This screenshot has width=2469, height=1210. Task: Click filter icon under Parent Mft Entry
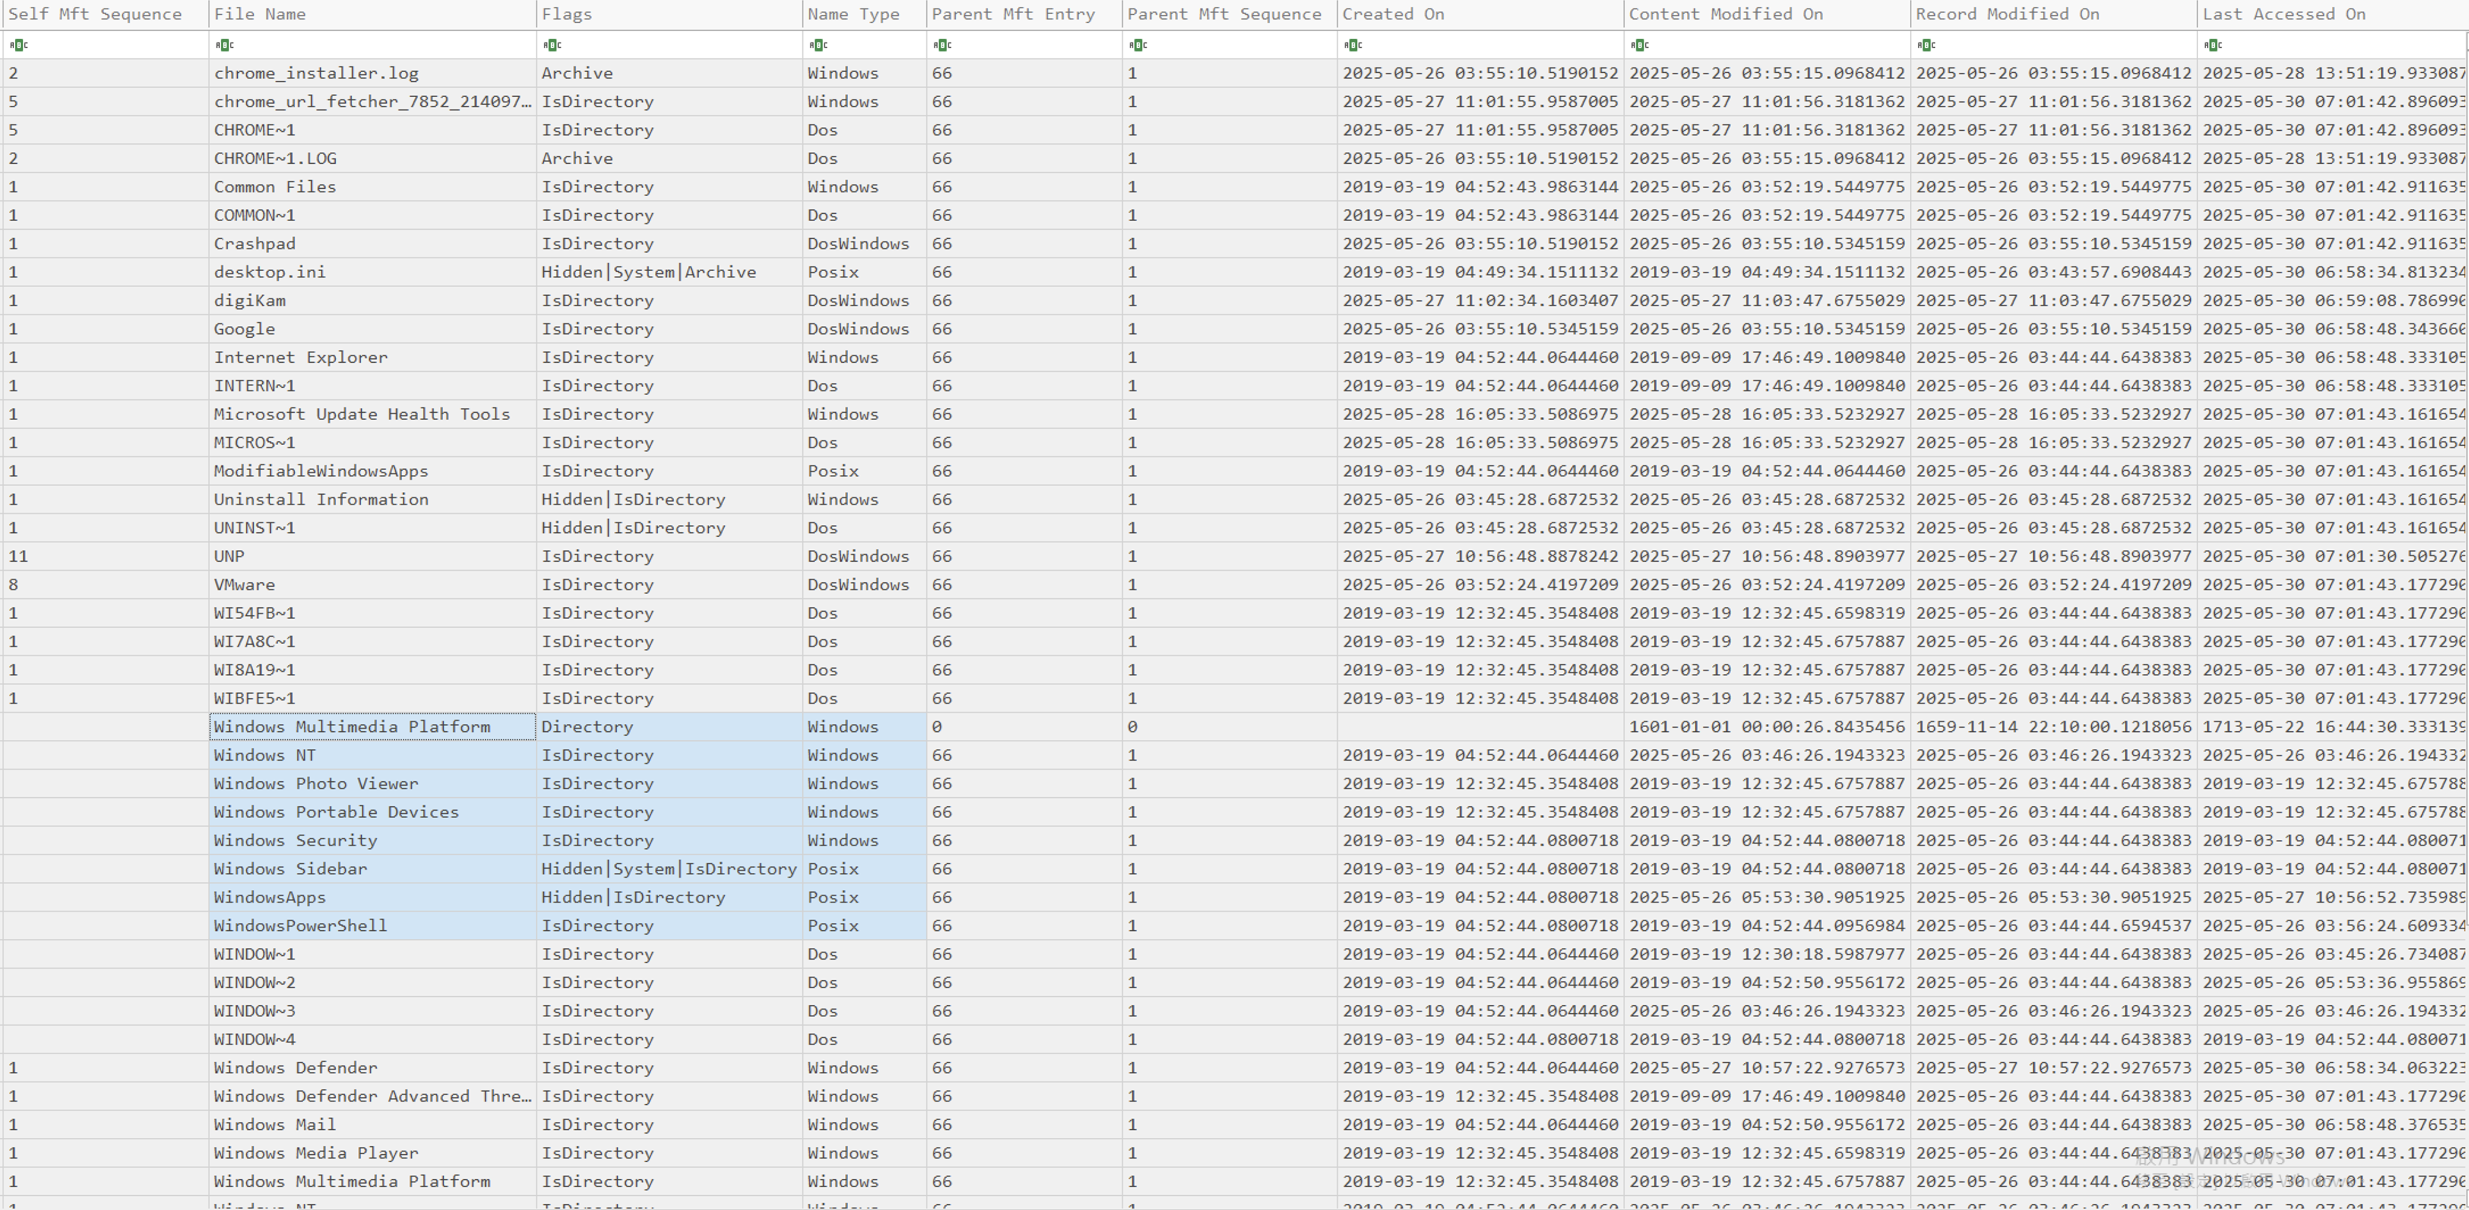click(942, 45)
